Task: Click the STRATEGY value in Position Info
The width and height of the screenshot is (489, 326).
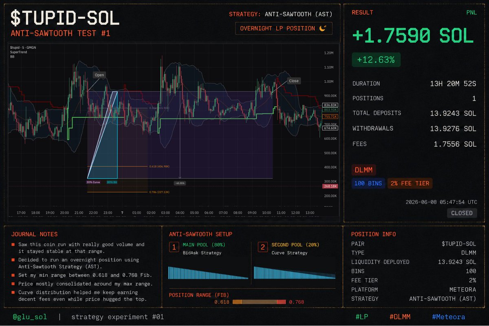Action: pos(443,299)
